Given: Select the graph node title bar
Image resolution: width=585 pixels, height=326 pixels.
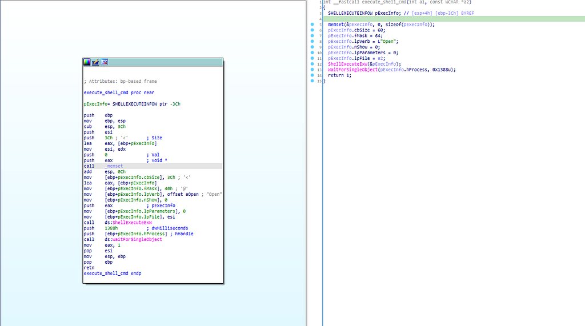Looking at the screenshot, I should pyautogui.click(x=153, y=62).
